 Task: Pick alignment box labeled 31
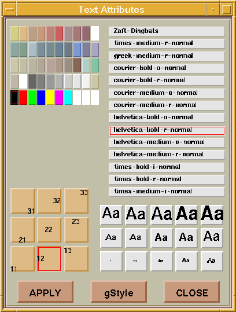(x=23, y=201)
